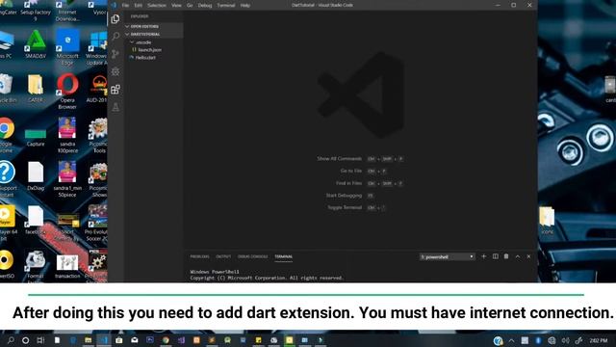The width and height of the screenshot is (616, 347).
Task: Open the Terminal menu
Action: click(226, 6)
